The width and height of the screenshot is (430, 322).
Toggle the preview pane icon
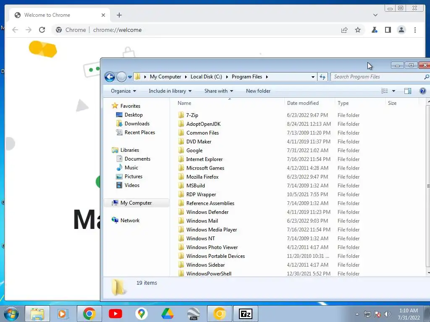point(408,91)
